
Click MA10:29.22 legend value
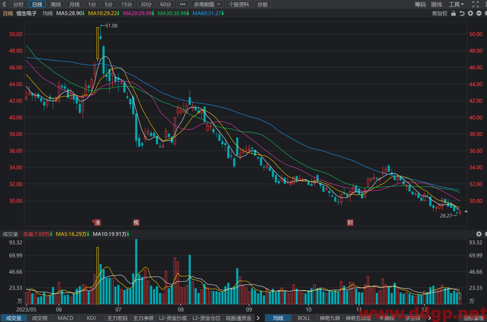(104, 13)
